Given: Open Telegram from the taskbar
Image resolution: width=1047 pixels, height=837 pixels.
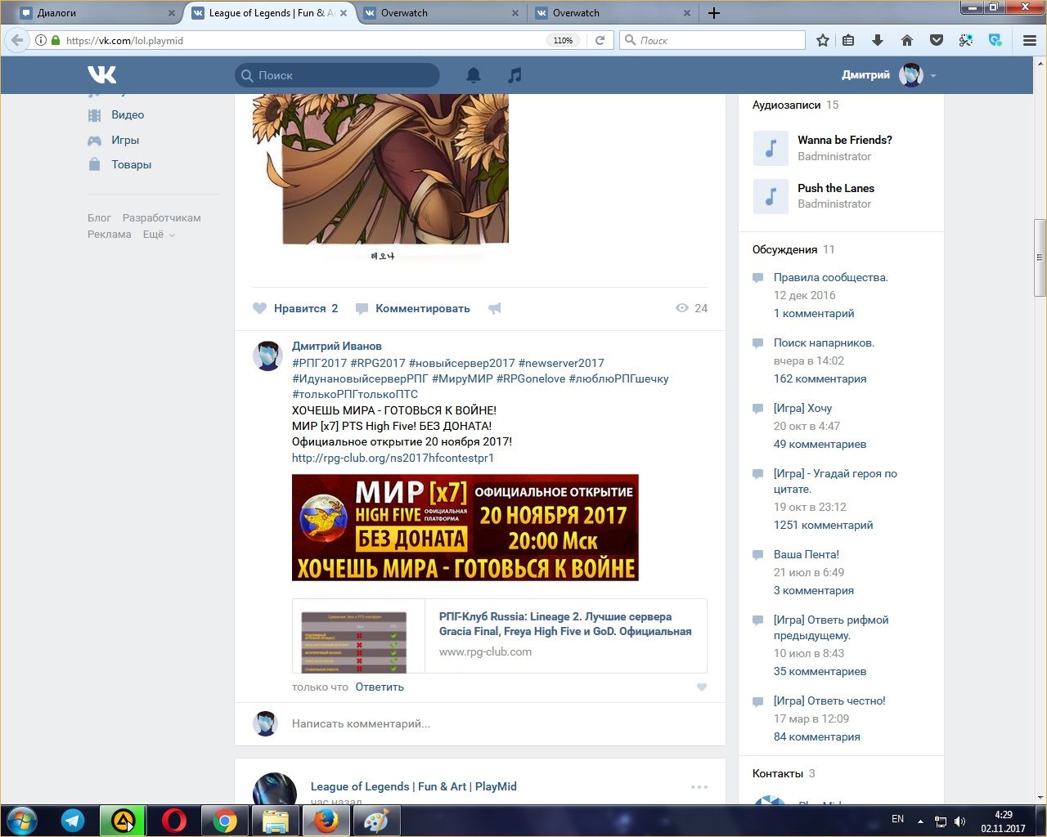Looking at the screenshot, I should coord(73,821).
